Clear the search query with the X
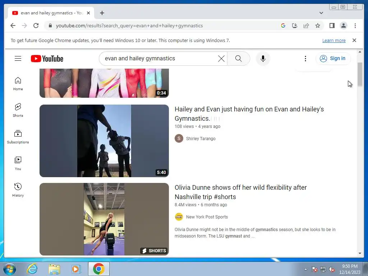368x276 pixels. coord(221,59)
